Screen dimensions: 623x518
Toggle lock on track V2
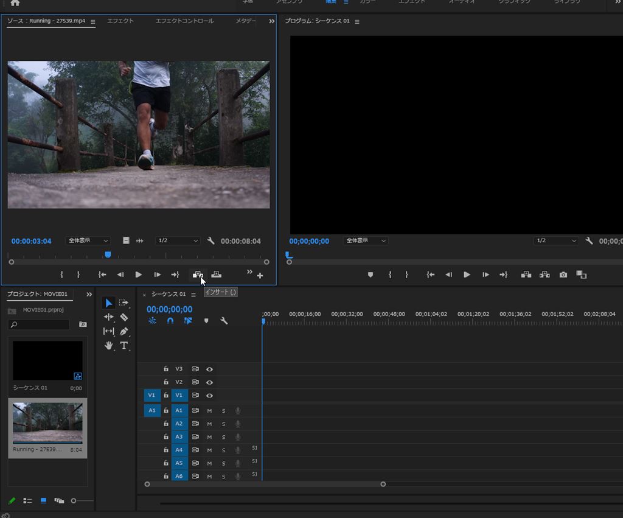click(x=165, y=382)
